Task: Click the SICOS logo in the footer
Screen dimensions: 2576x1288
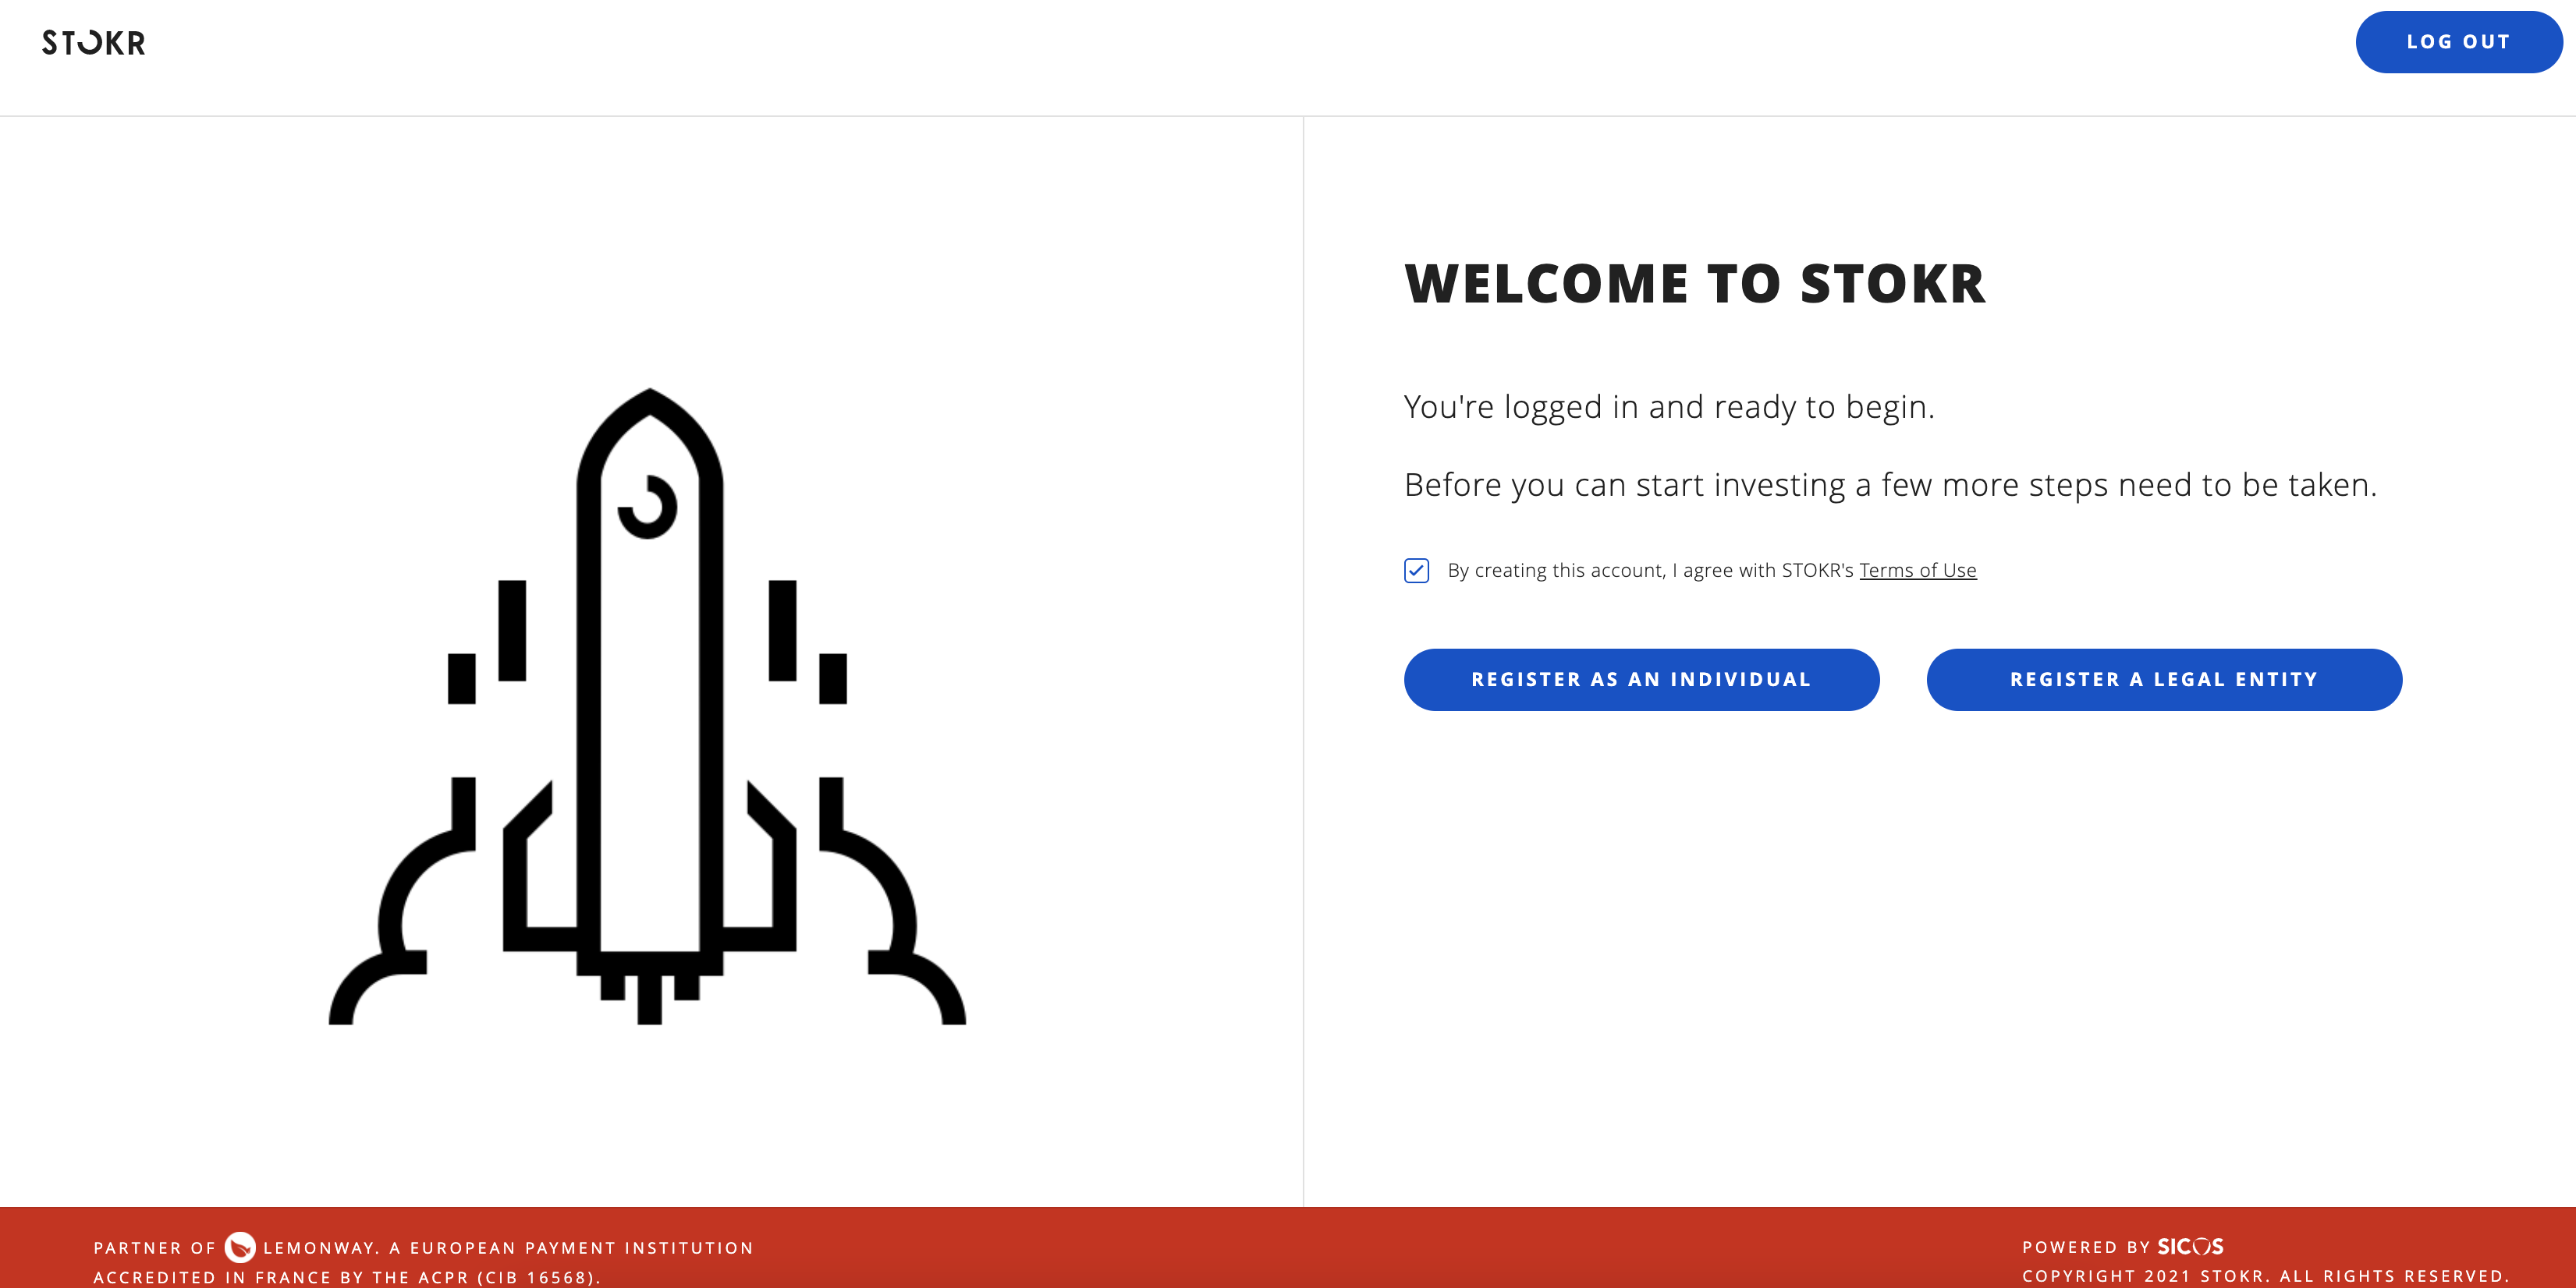Action: pos(2190,1246)
